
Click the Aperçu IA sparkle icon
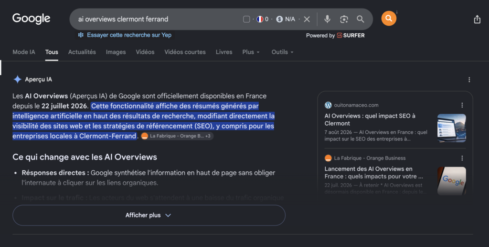coord(18,79)
